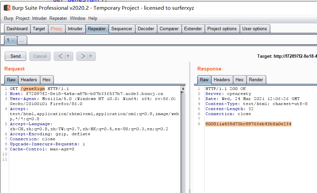Switch Request view to Headers tab
Viewport: 317px width, 193px height.
29,80
